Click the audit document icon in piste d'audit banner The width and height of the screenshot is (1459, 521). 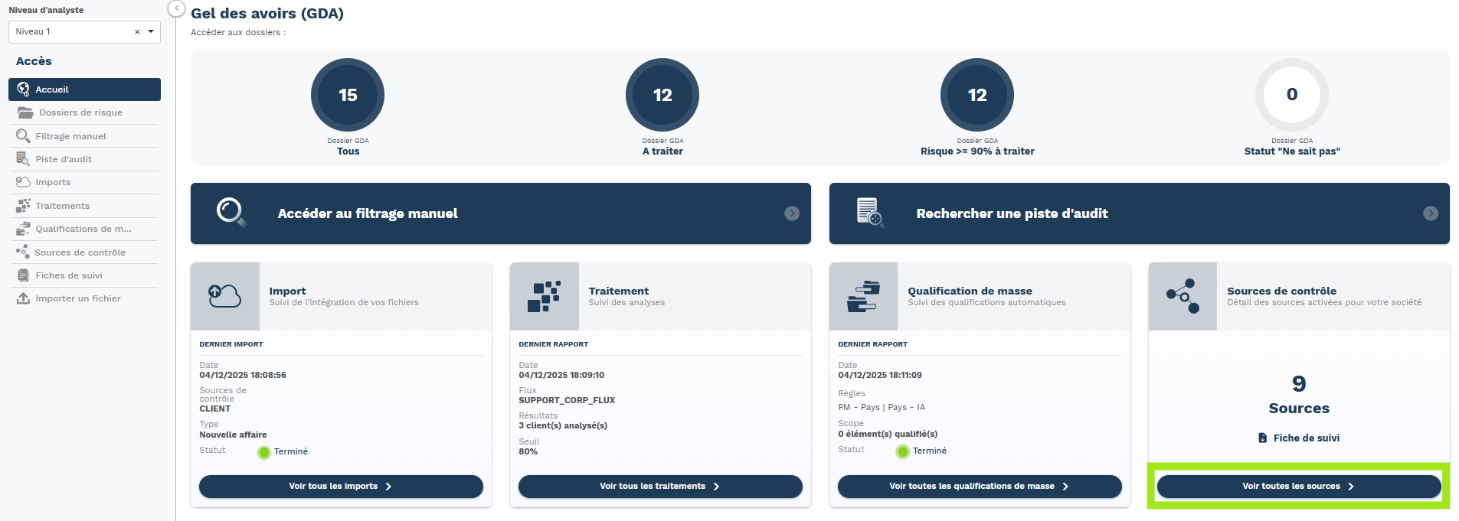click(869, 212)
